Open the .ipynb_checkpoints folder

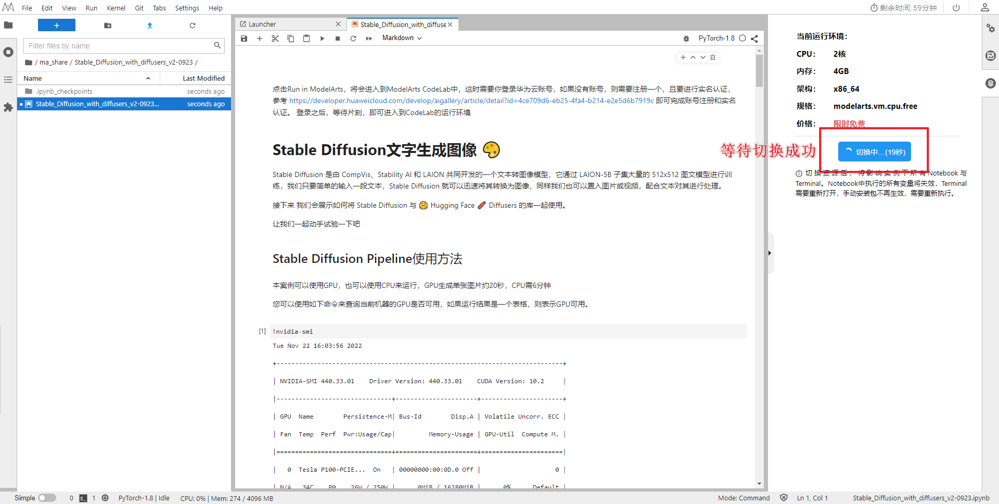[x=124, y=91]
